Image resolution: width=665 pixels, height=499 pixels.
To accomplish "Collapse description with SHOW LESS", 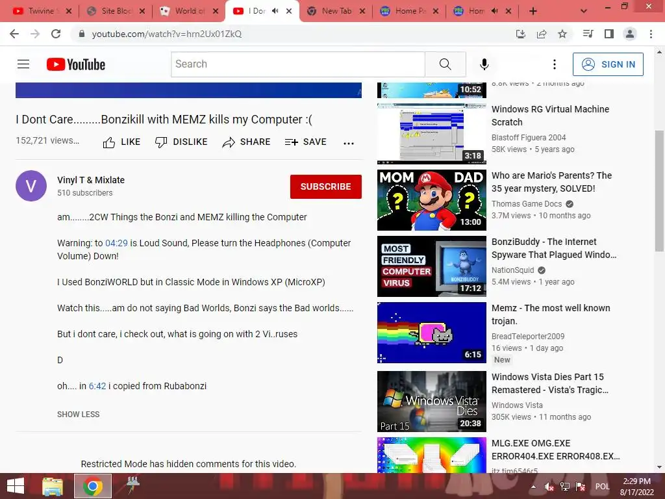I will click(x=78, y=414).
